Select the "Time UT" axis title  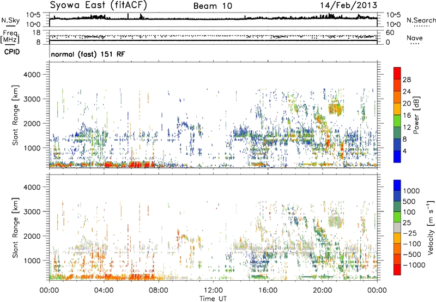tap(213, 299)
